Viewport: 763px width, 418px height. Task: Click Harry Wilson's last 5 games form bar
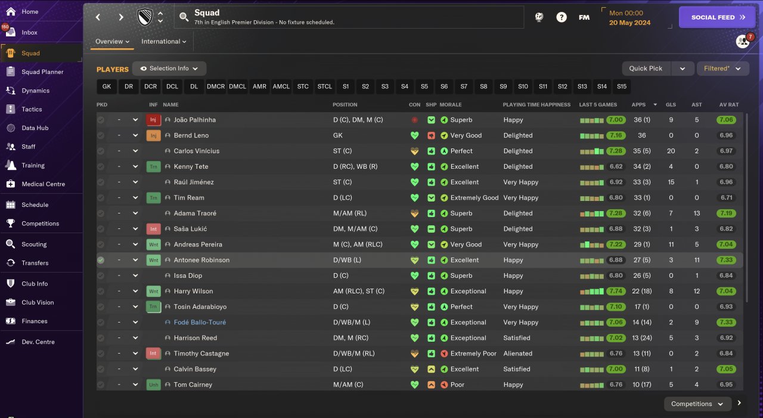coord(593,292)
